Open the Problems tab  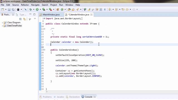(46, 97)
